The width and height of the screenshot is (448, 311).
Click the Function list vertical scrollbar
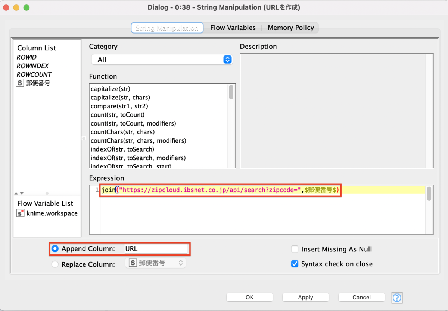[x=231, y=92]
